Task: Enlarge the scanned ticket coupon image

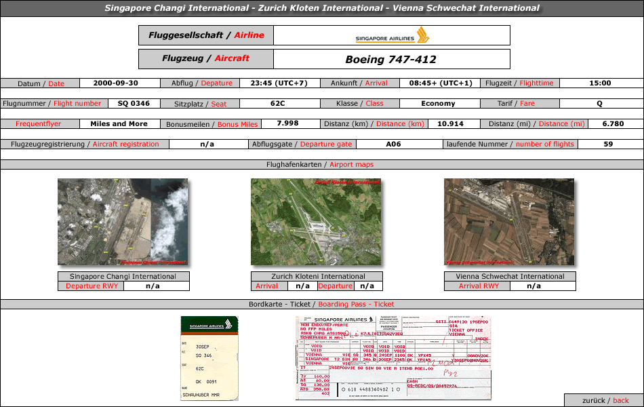Action: 393,357
